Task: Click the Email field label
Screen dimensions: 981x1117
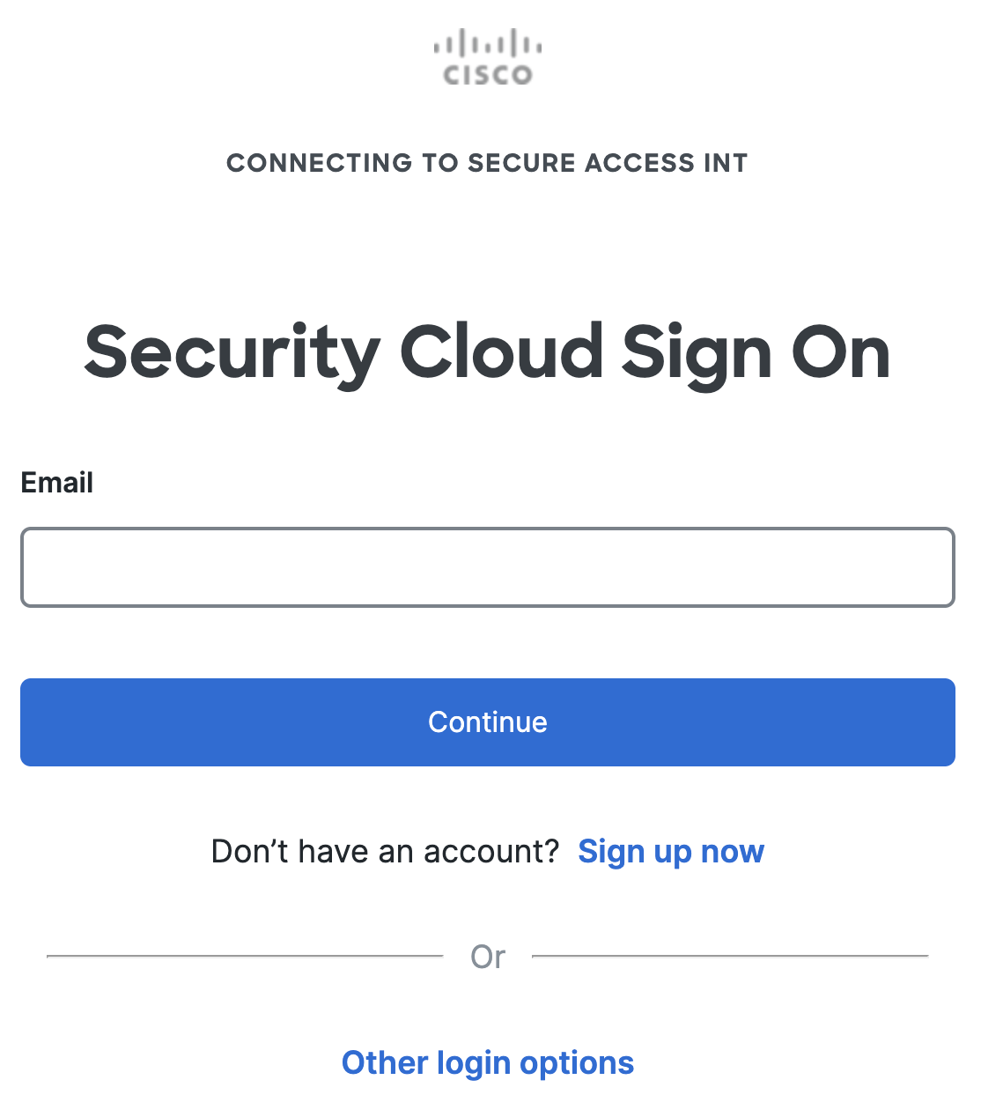Action: pos(57,483)
